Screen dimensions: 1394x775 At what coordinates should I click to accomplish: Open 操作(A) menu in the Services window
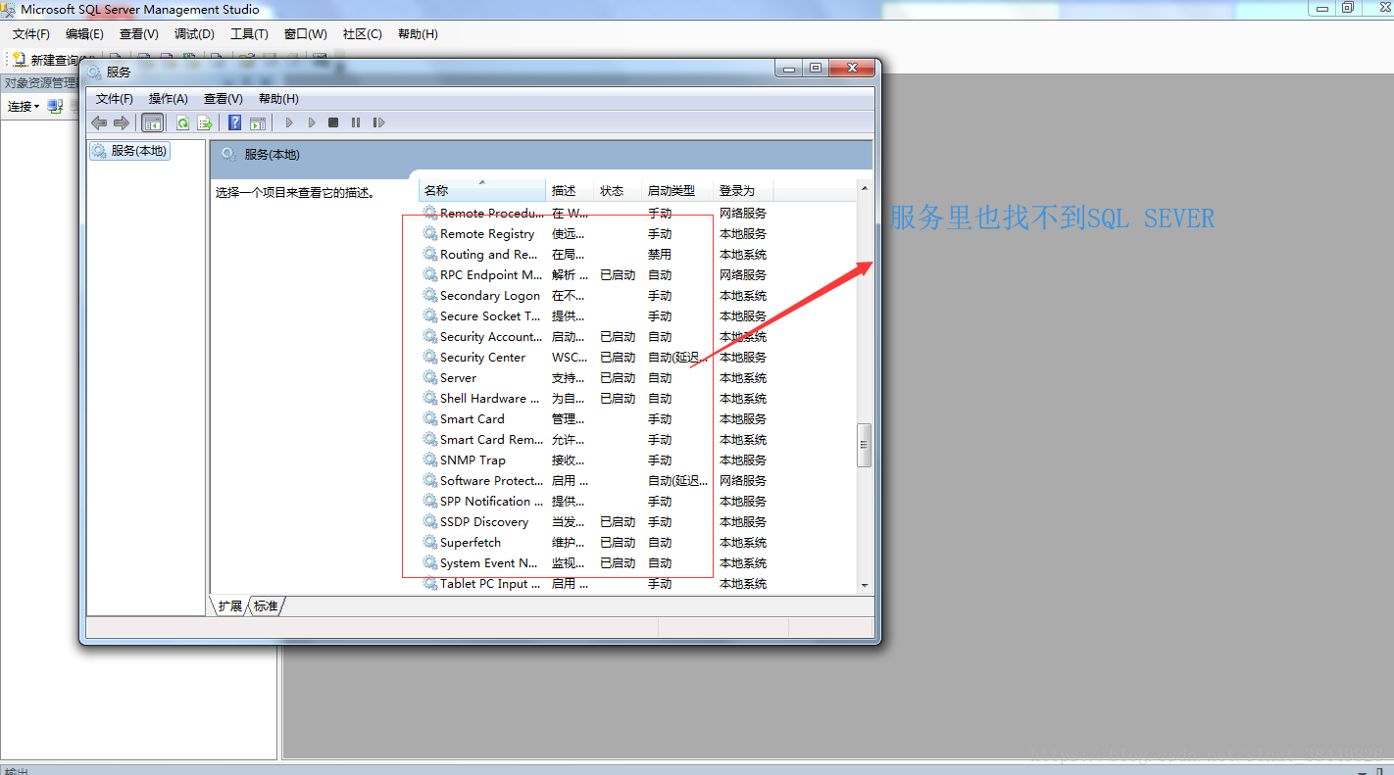(x=169, y=99)
